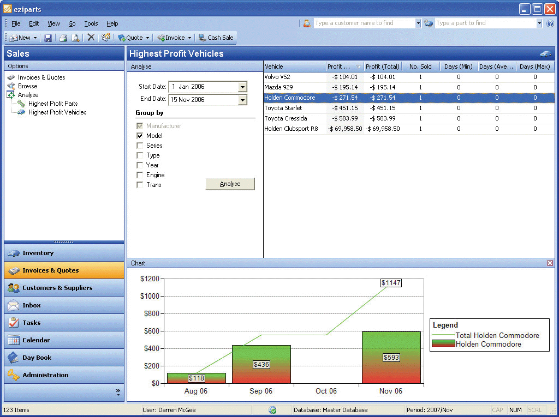Open the part search dropdown
The height and width of the screenshot is (417, 559).
coord(539,23)
